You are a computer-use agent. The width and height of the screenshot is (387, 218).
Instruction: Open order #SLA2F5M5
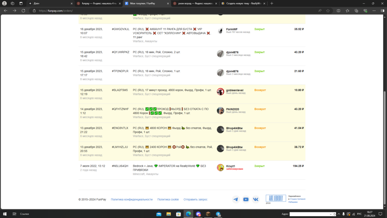tap(120, 90)
